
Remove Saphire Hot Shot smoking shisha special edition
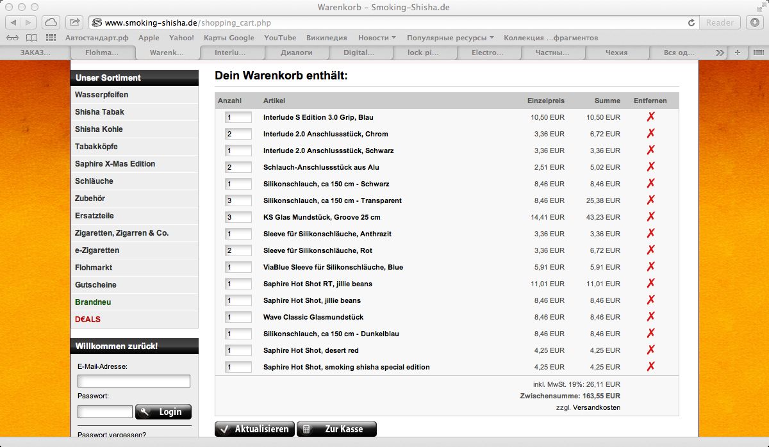(x=650, y=366)
